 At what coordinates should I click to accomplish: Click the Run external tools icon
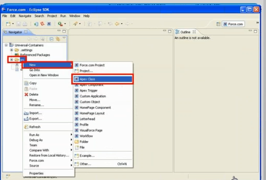(x=60, y=24)
